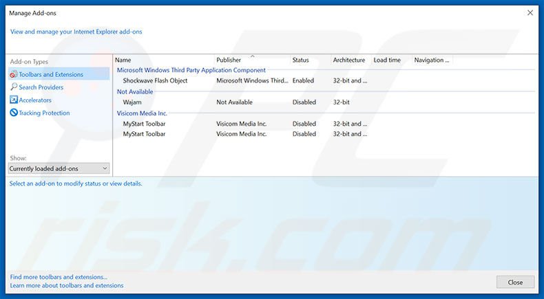Click the Accelerators icon in sidebar

tap(14, 100)
